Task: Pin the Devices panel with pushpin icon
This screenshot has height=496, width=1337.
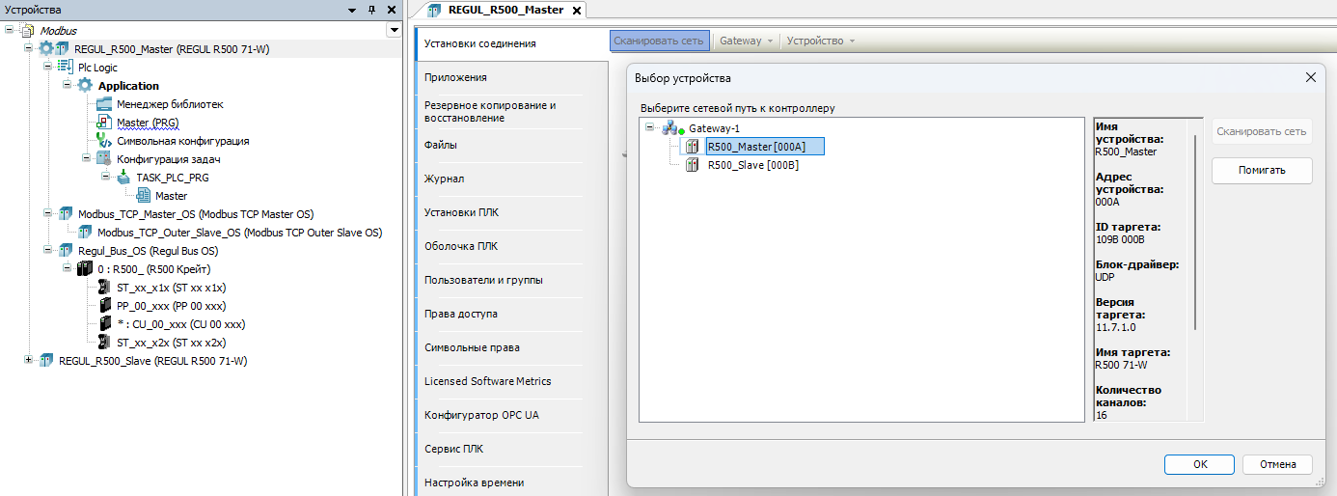Action: pyautogui.click(x=372, y=10)
